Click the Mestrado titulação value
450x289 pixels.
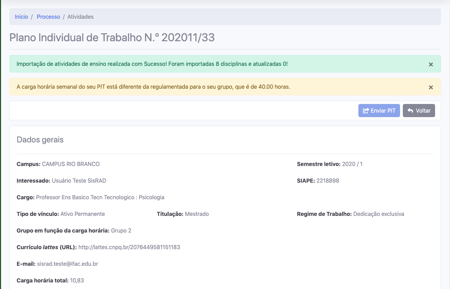(197, 214)
